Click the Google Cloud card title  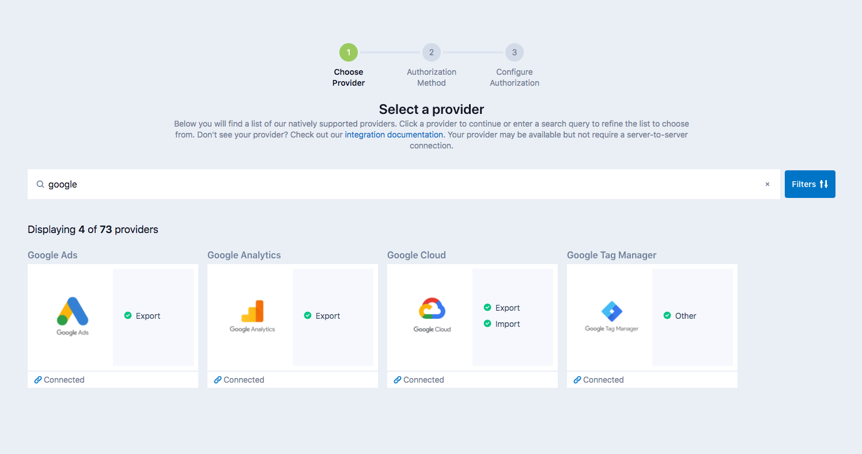click(x=417, y=255)
